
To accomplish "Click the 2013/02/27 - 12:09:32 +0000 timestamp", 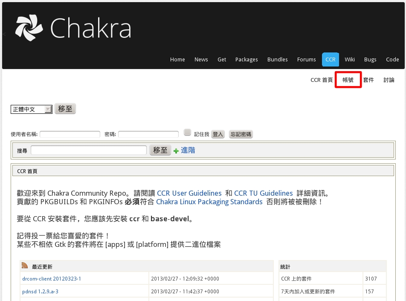I will (x=185, y=279).
